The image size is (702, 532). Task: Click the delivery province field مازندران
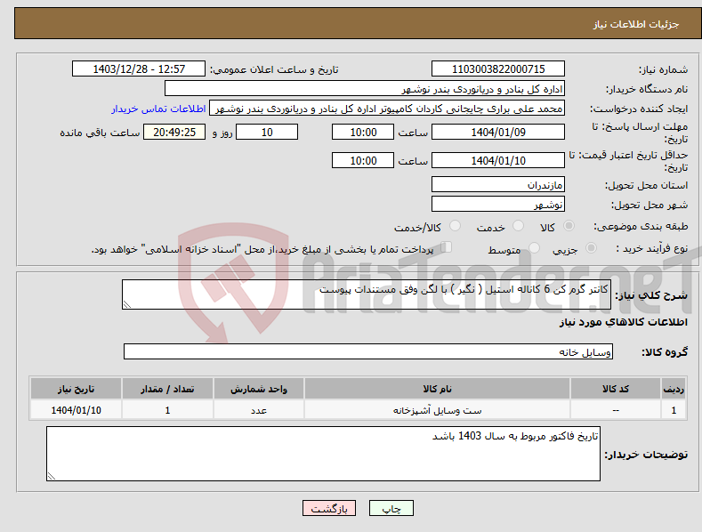pos(498,184)
